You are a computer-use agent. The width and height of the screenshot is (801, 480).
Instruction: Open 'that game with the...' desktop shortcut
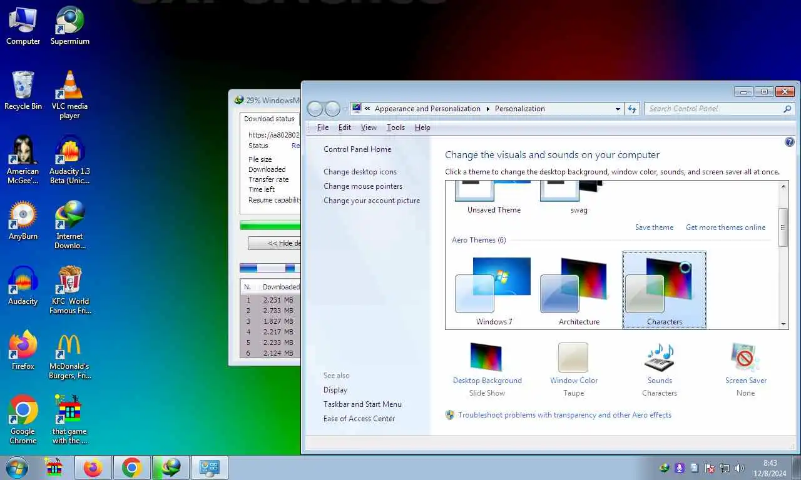coord(69,420)
